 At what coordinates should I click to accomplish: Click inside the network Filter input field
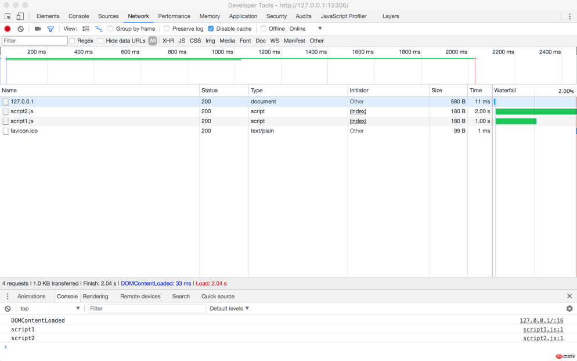point(35,41)
